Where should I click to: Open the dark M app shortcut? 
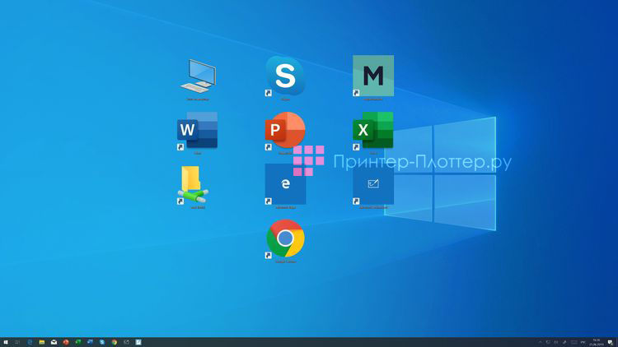point(372,76)
